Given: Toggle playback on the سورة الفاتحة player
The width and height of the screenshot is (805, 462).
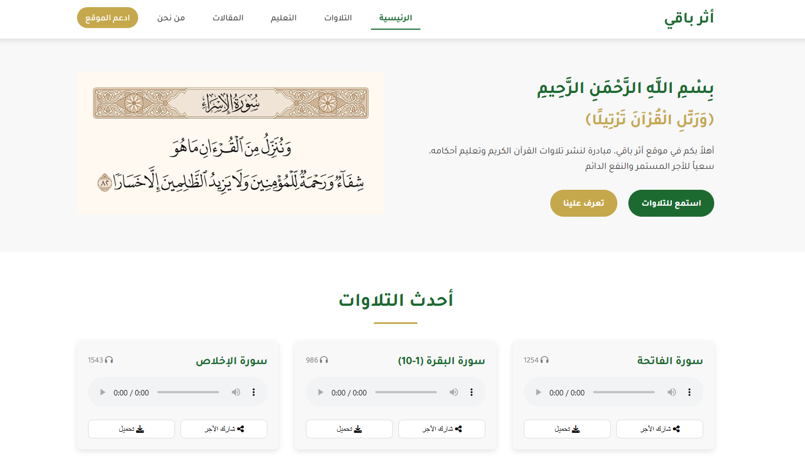Looking at the screenshot, I should point(538,392).
